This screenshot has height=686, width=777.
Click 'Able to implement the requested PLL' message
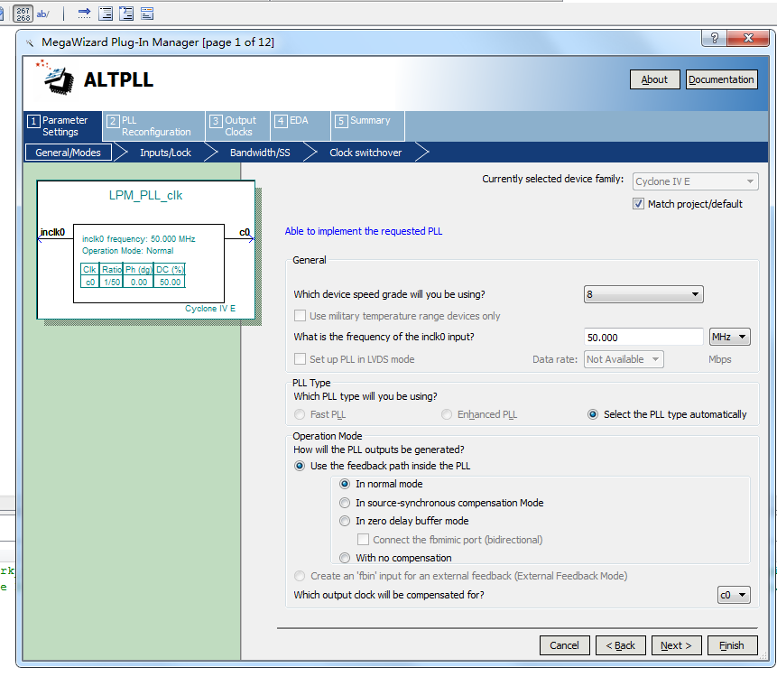click(x=363, y=231)
